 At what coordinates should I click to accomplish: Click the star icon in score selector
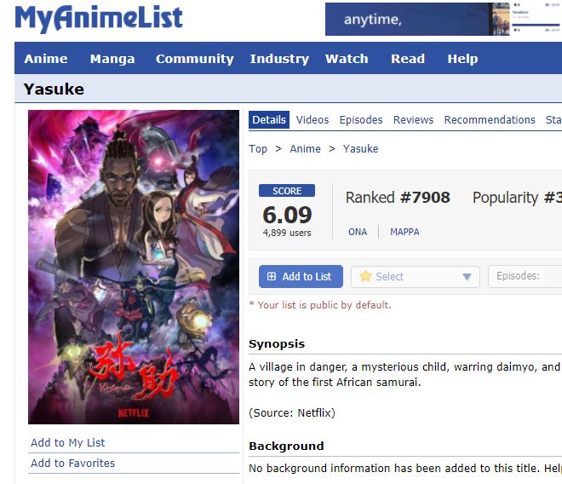(365, 276)
